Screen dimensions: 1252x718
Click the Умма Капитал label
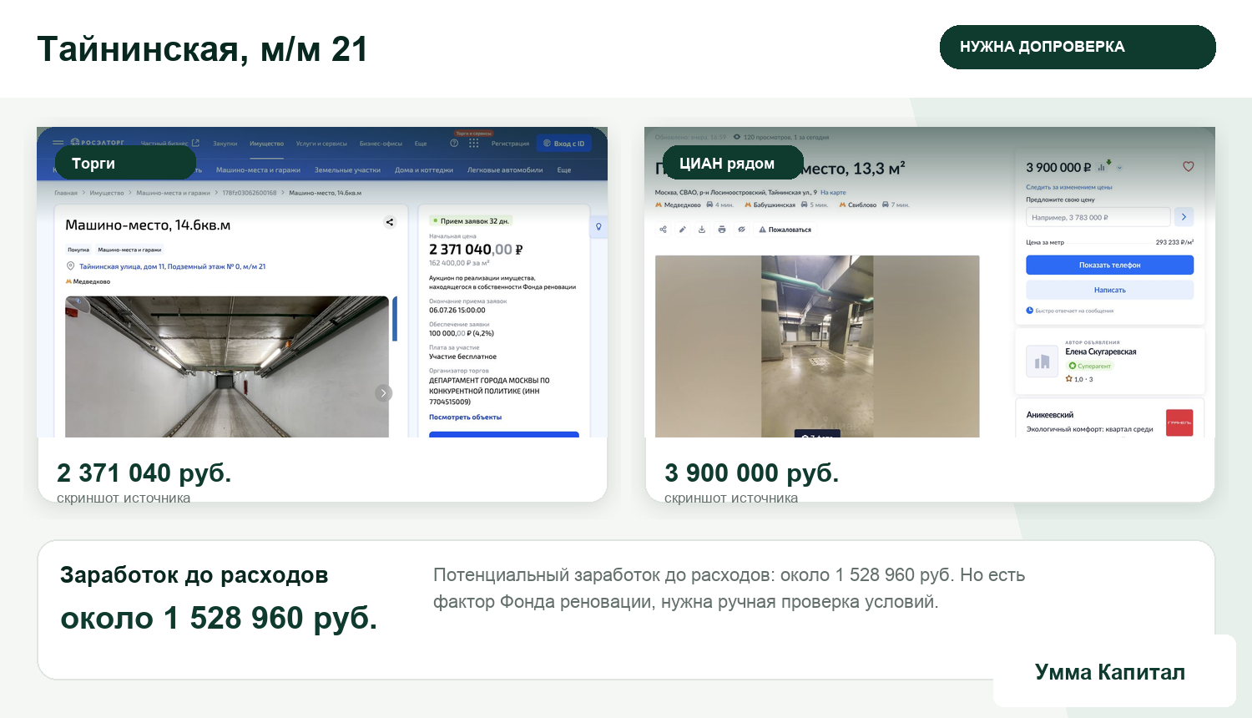(x=1110, y=672)
